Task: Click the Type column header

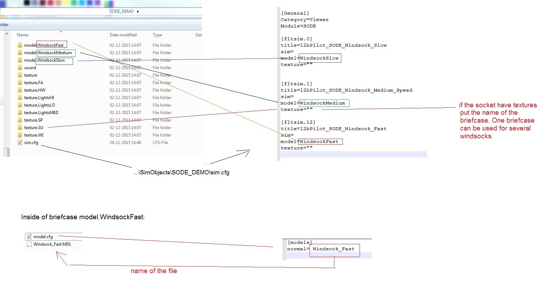Action: [x=157, y=35]
